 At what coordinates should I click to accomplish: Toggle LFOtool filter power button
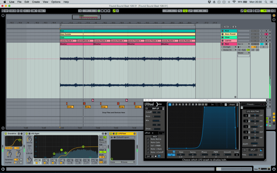147,109
